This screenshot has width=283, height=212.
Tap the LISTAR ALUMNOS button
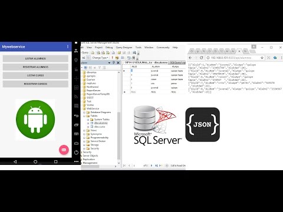point(35,58)
